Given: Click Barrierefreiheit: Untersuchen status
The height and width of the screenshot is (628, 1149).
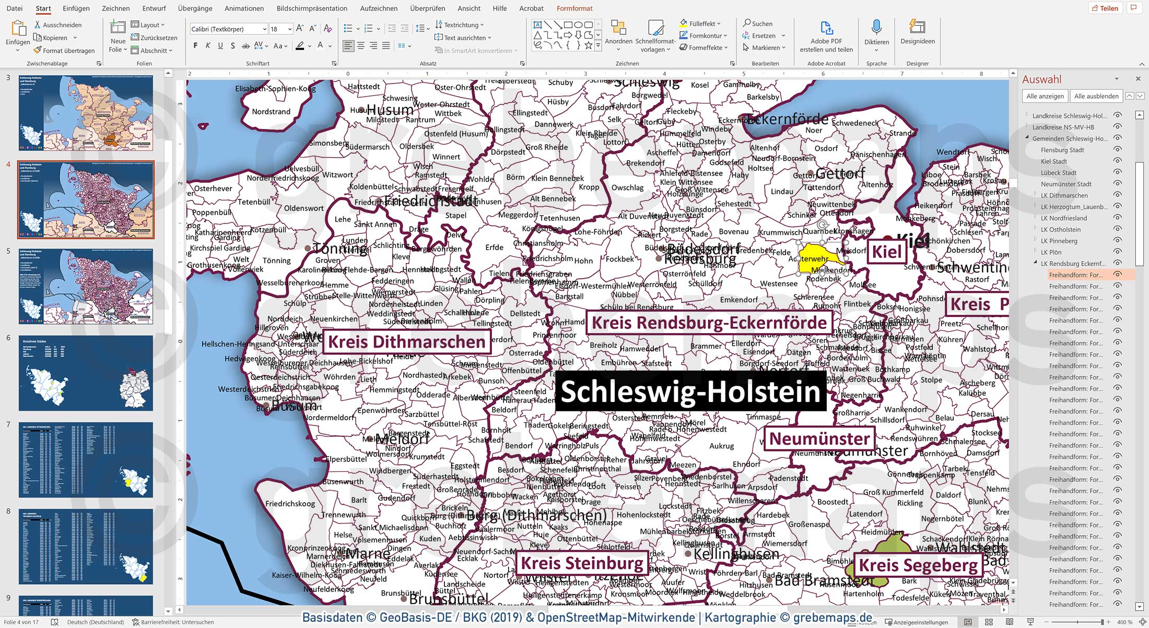Looking at the screenshot, I should click(173, 622).
